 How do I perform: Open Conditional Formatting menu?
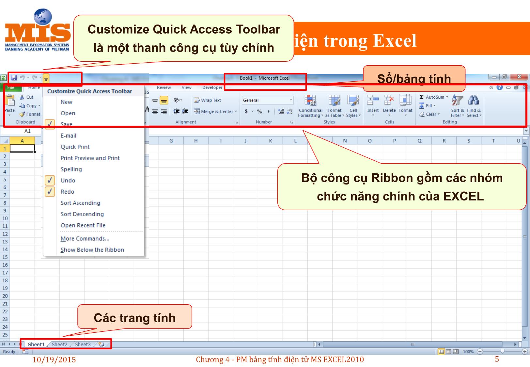[x=310, y=106]
